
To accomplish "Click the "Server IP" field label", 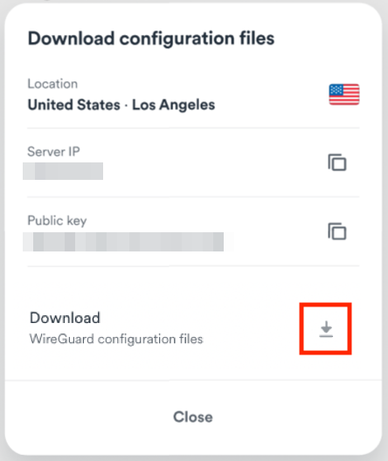I will click(x=53, y=152).
